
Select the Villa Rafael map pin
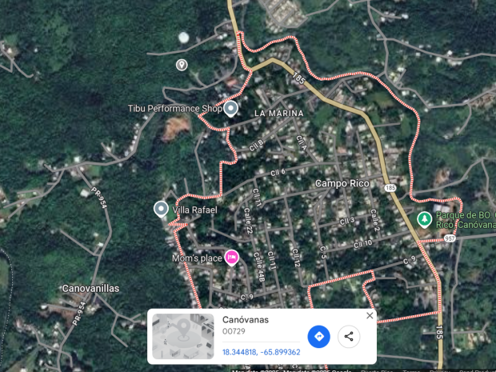point(161,210)
